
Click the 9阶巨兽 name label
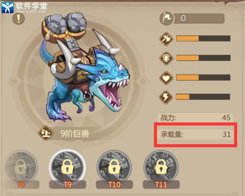coord(75,134)
